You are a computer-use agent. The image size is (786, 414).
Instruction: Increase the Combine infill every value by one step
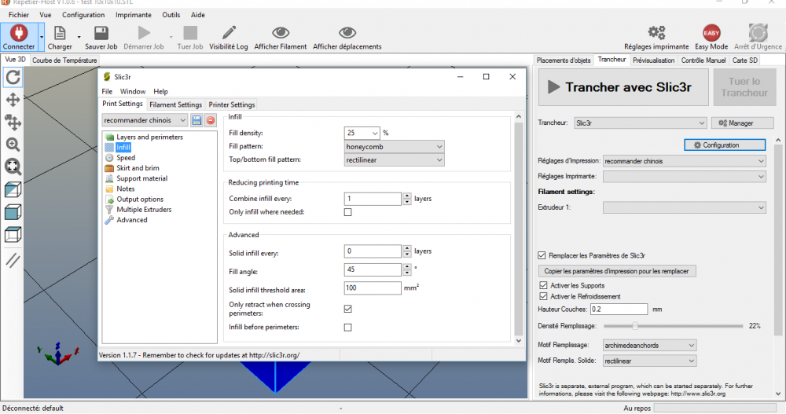coord(407,196)
